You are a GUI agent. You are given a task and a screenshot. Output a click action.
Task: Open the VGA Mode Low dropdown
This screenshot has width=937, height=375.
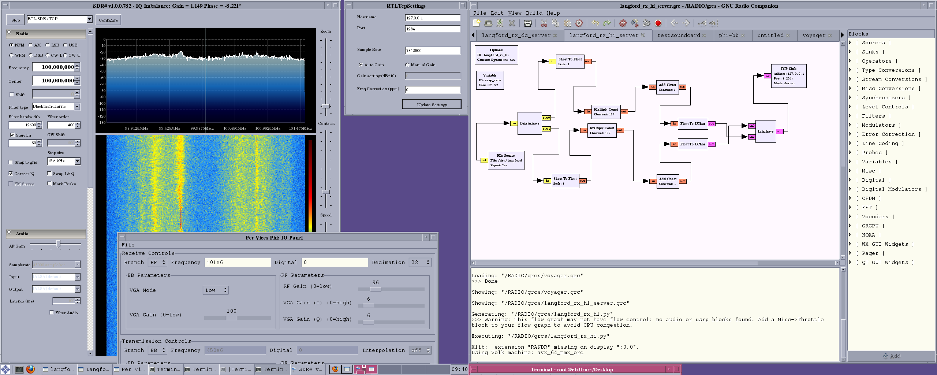(216, 290)
